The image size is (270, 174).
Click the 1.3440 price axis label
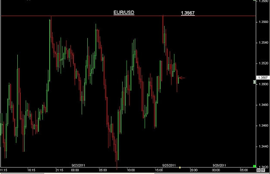264,146
